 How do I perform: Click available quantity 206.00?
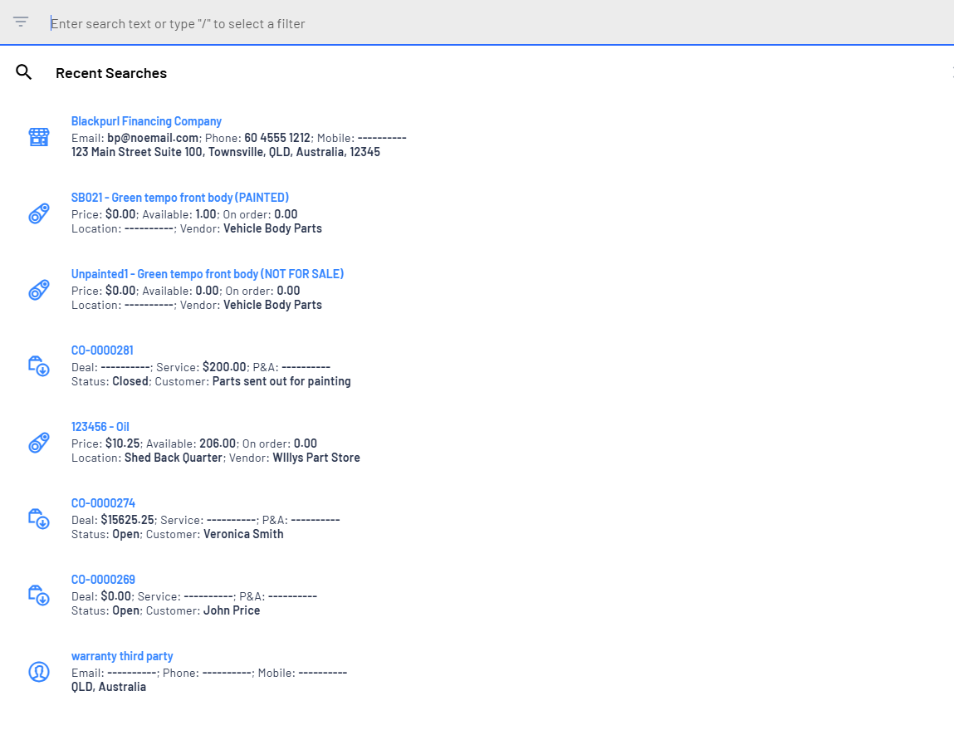[x=218, y=443]
